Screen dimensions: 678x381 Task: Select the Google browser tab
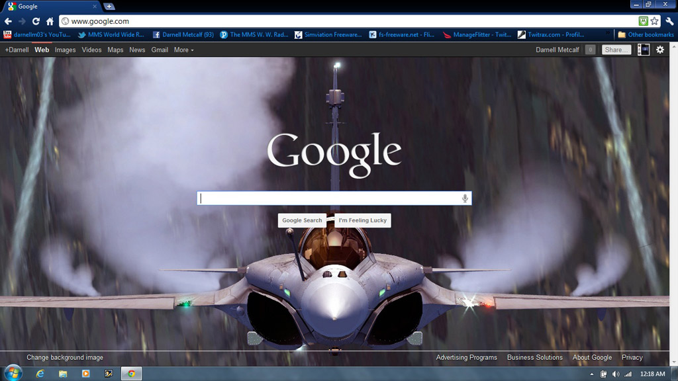(51, 7)
